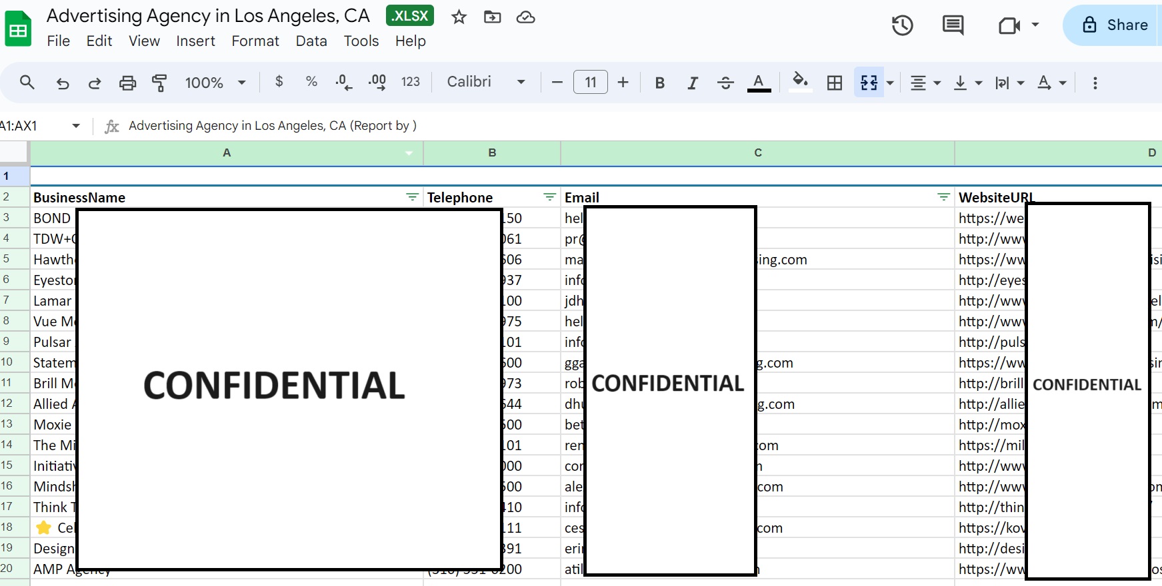Apply strikethrough formatting

[725, 83]
